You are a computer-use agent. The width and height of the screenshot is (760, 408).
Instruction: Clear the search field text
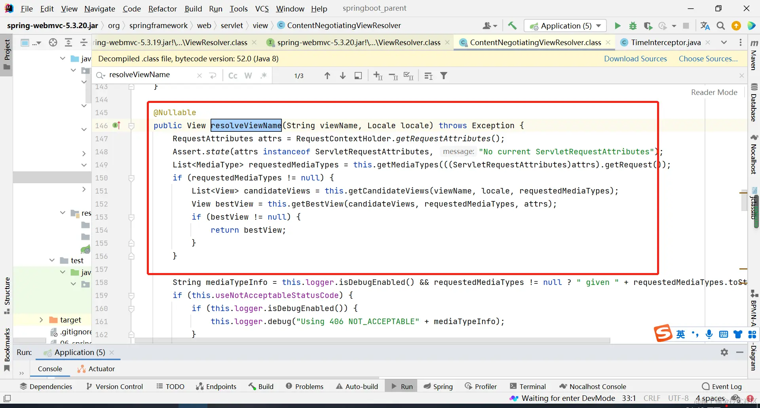[199, 76]
